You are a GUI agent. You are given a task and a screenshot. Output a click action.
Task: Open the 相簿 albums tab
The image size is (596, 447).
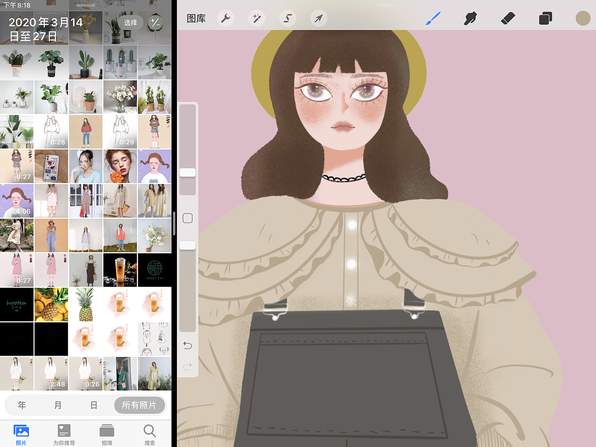point(107,435)
